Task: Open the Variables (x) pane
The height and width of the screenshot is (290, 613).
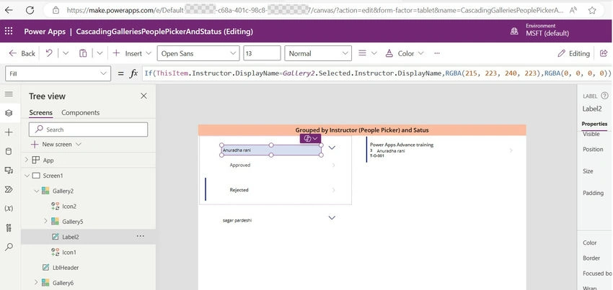Action: 9,209
